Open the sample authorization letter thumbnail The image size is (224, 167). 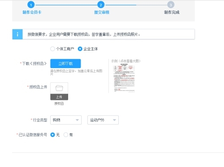pyautogui.click(x=124, y=78)
